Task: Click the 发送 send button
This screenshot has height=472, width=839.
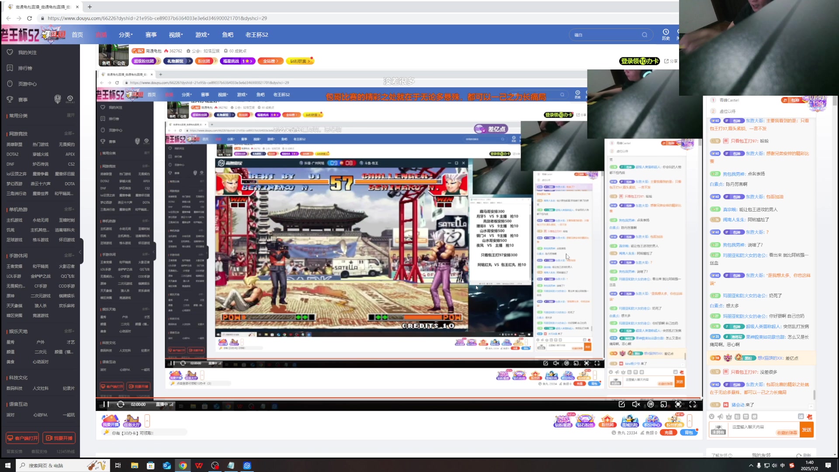Action: pyautogui.click(x=807, y=430)
